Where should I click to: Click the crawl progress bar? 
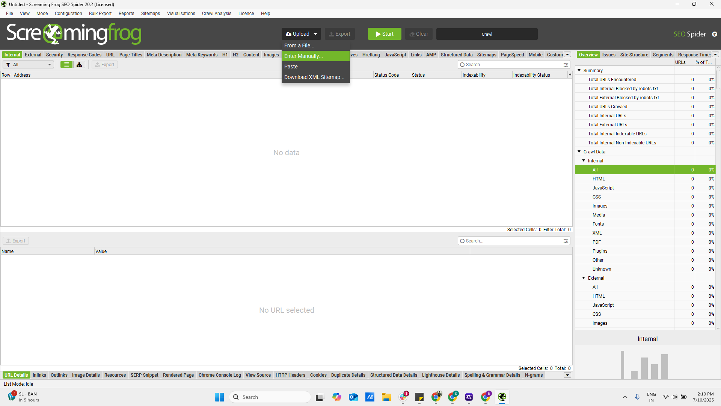click(487, 34)
